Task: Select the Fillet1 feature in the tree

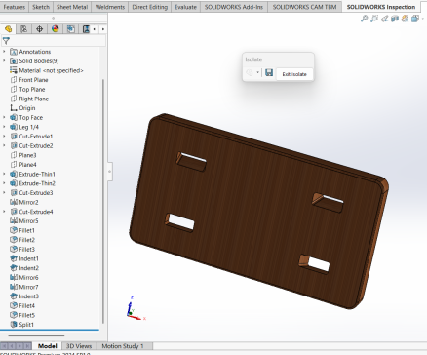Action: point(26,230)
